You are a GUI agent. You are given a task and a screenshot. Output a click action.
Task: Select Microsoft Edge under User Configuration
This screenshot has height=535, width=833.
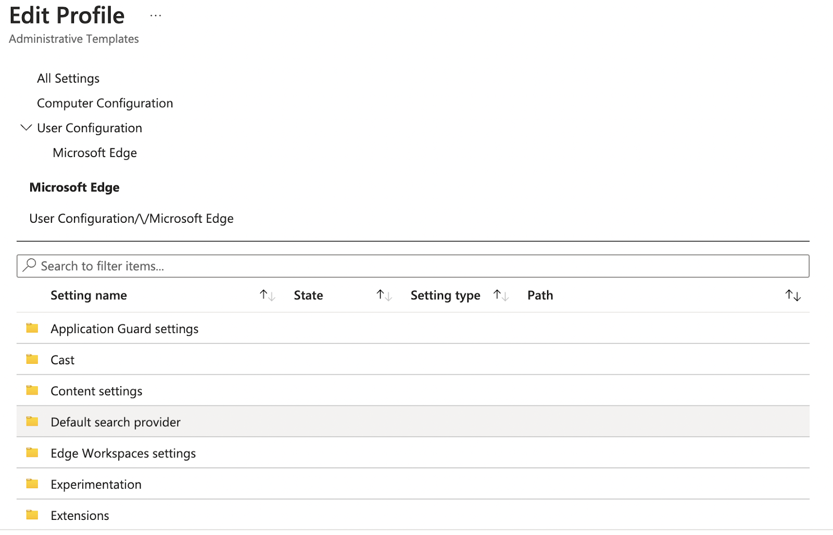95,153
